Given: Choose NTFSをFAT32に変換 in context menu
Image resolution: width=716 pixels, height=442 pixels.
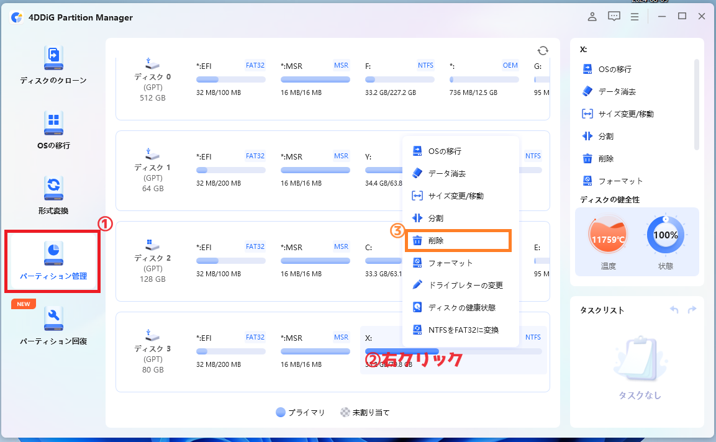Looking at the screenshot, I should pos(460,330).
